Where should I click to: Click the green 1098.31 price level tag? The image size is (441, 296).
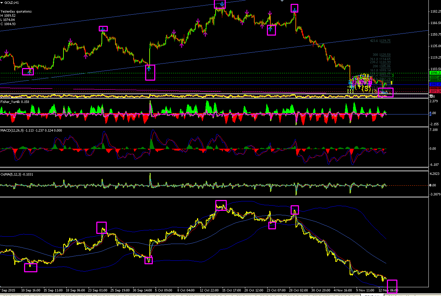click(x=435, y=73)
